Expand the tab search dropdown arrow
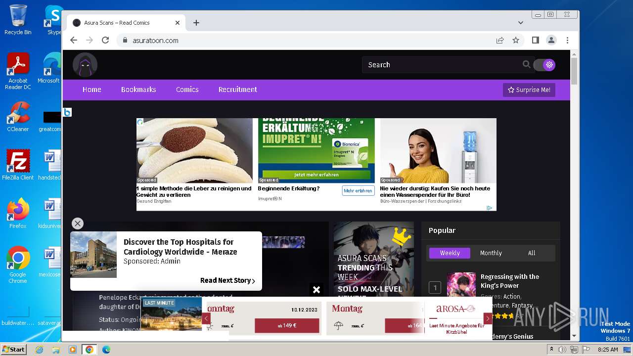This screenshot has width=633, height=356. pyautogui.click(x=520, y=23)
